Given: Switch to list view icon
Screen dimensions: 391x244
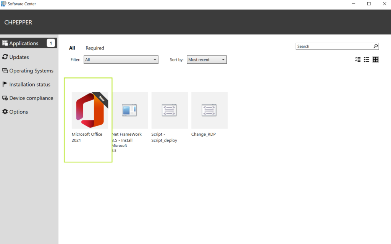Looking at the screenshot, I should (x=367, y=59).
